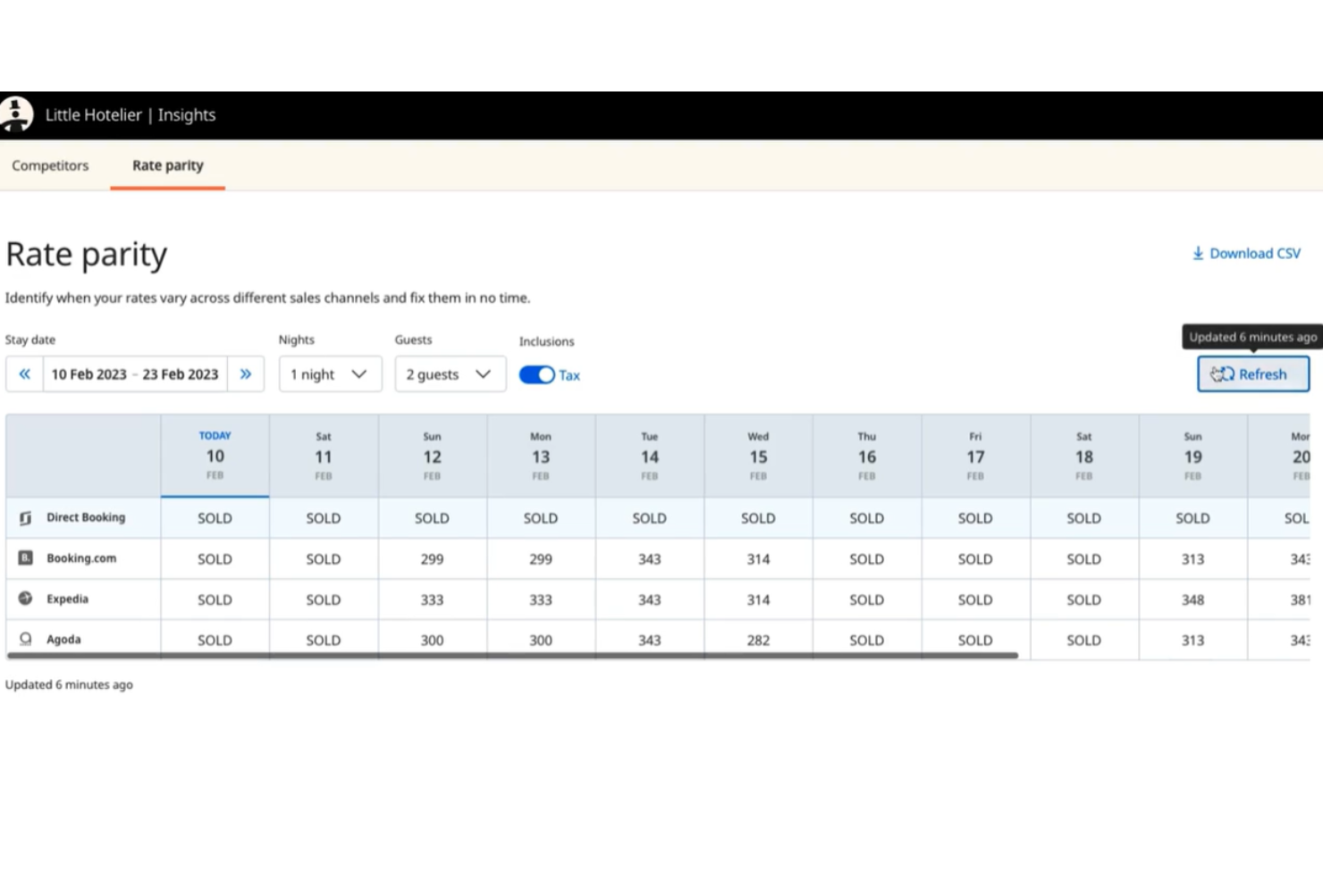Screen dimensions: 1323x882
Task: Select the Expedia channel icon
Action: pyautogui.click(x=24, y=599)
